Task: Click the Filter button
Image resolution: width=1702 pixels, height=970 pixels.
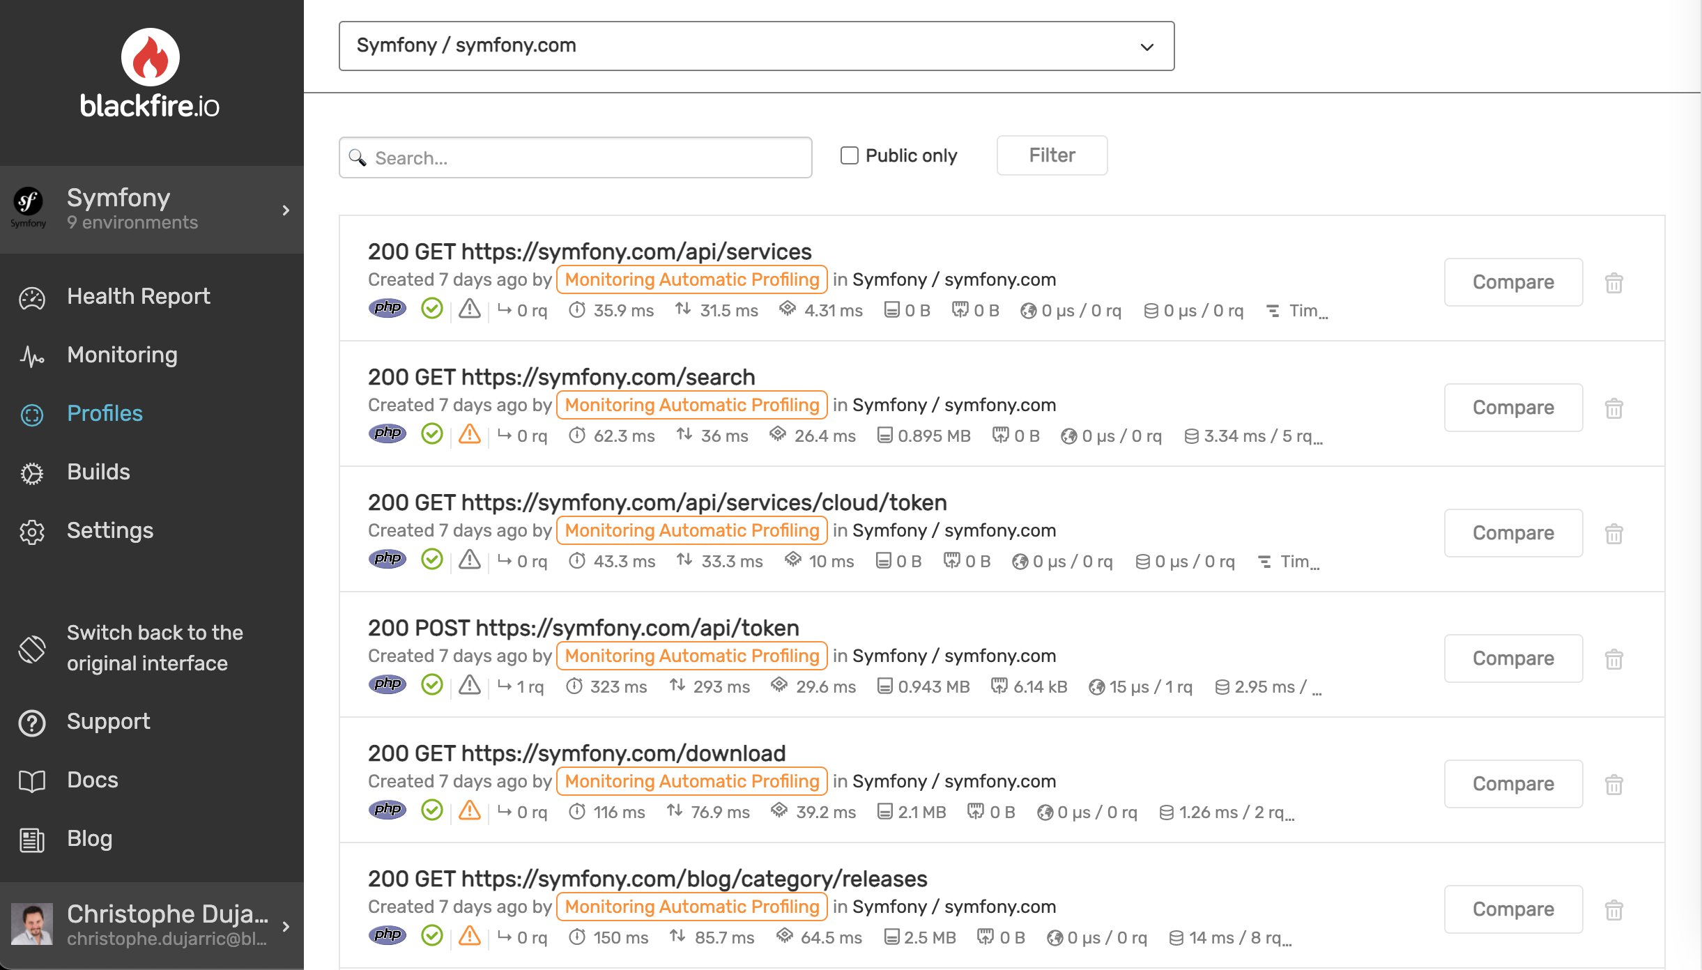Action: click(1052, 155)
